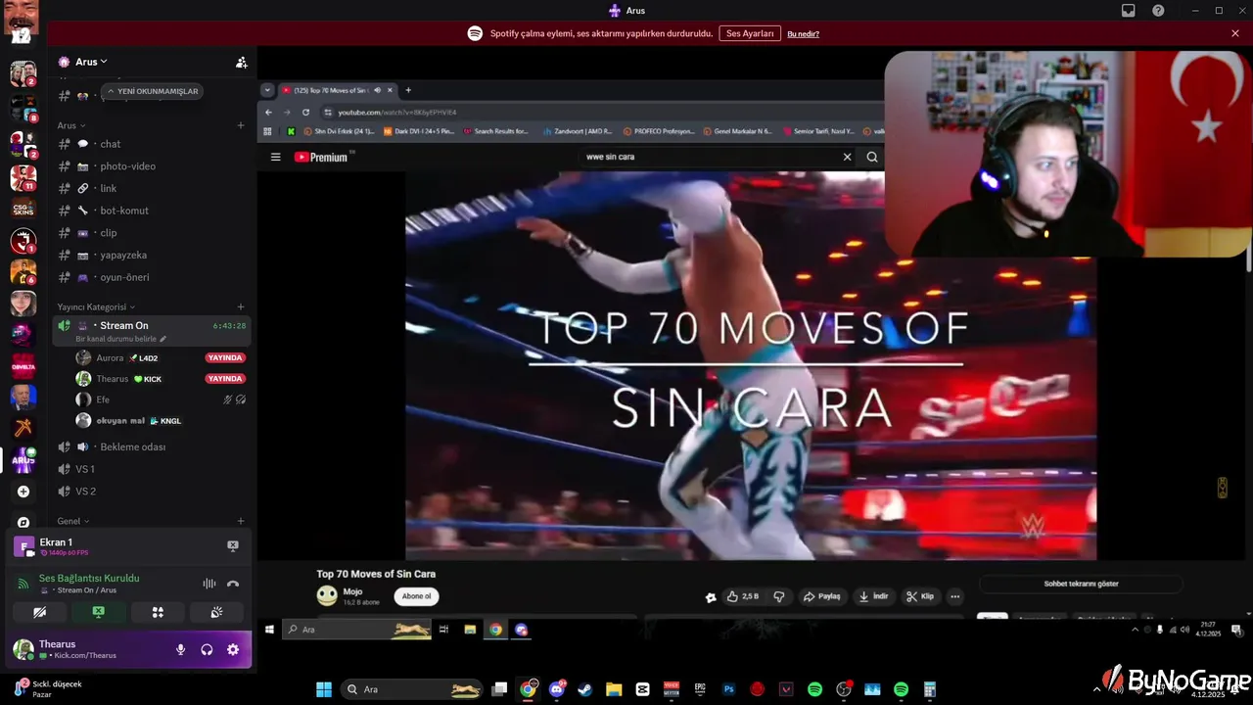Open YouTube hamburger guide menu
Screen dimensions: 1253x705
pos(275,157)
